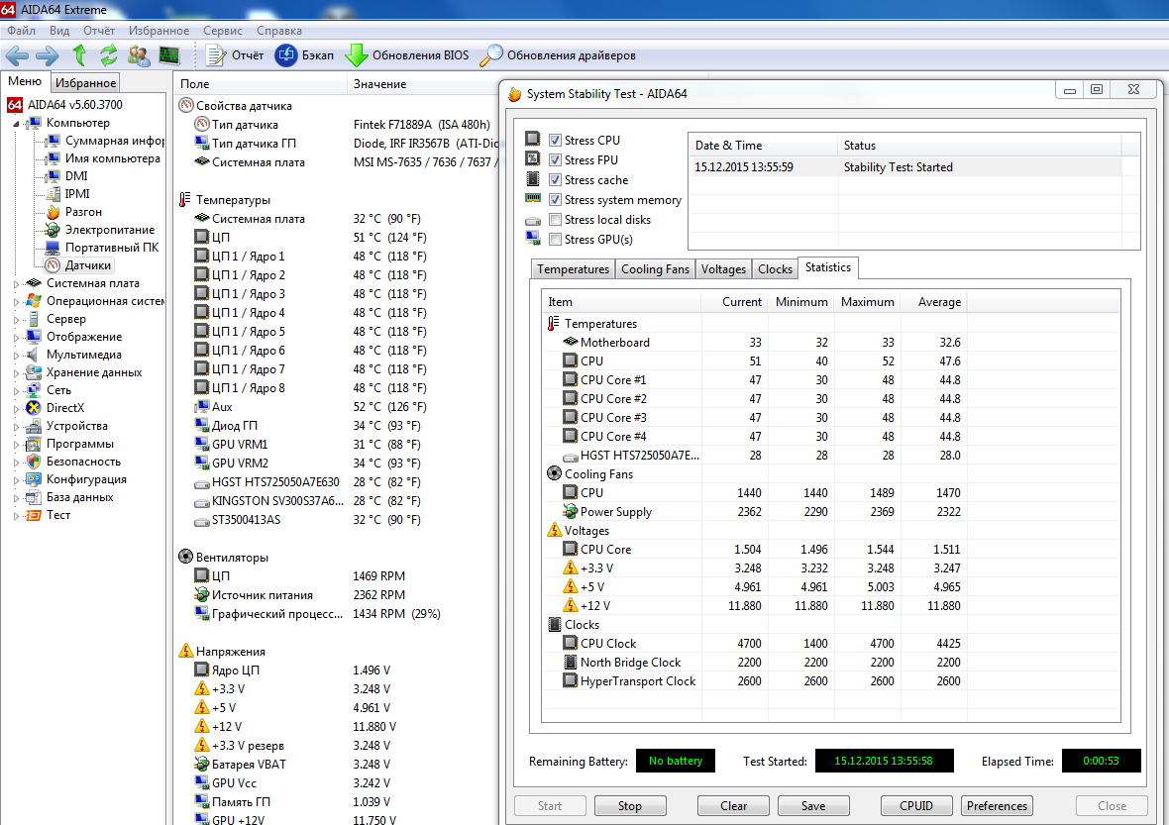This screenshot has width=1169, height=825.
Task: Click the Тест tree item icon
Action: (34, 515)
